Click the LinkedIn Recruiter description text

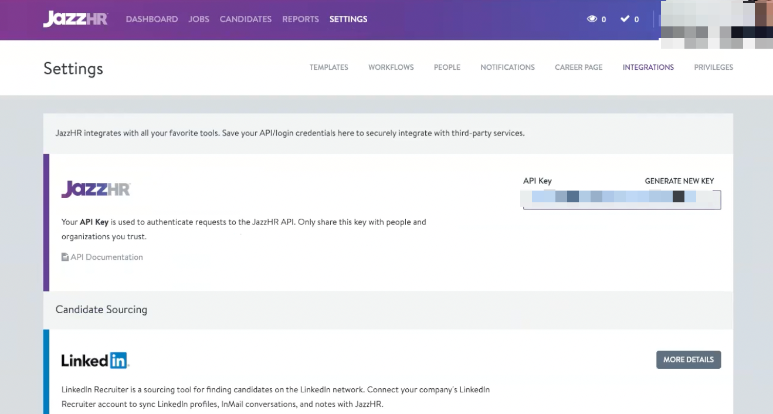tap(276, 397)
